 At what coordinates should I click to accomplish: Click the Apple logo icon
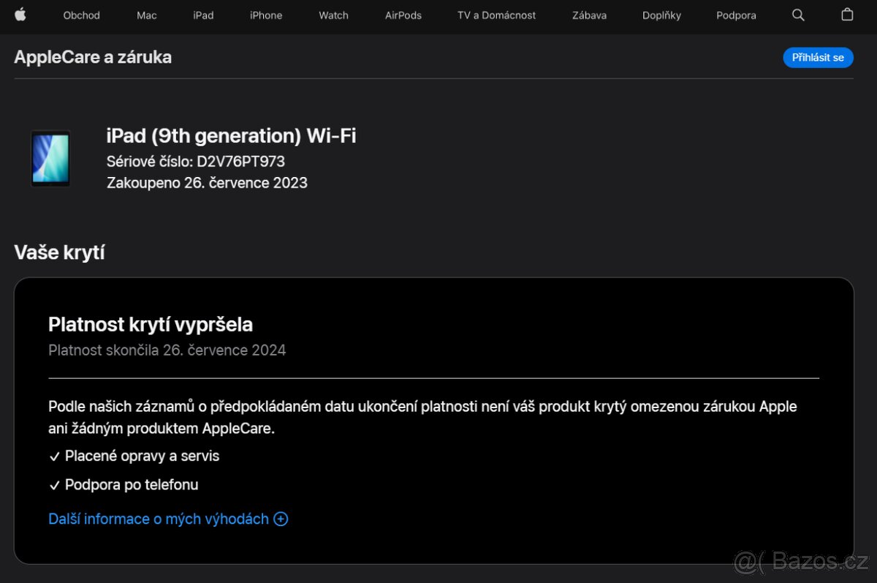[20, 15]
